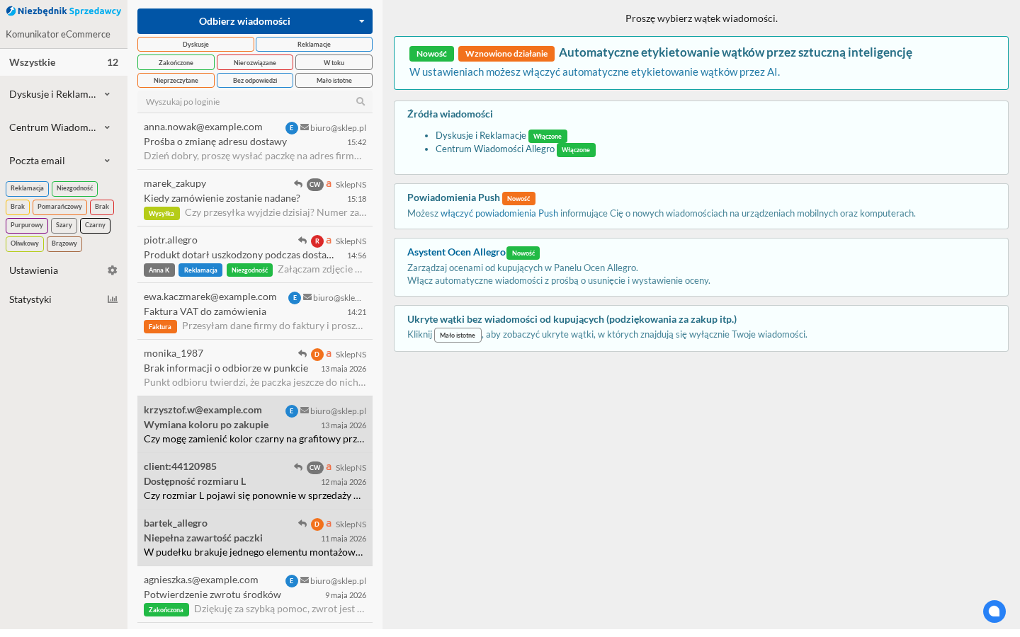Viewport: 1020px width, 637px height.
Task: Click the blue E badge in krzysztof.w row
Action: coord(292,411)
